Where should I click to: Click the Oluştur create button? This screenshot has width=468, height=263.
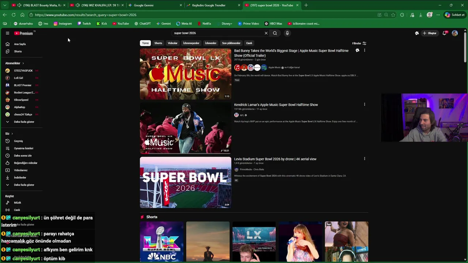pyautogui.click(x=430, y=33)
